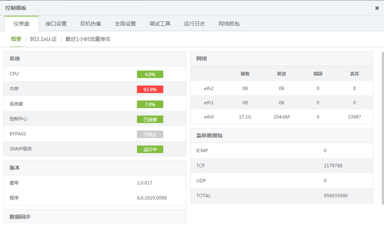Select the 调试工具 tab
Screen dimensions: 384x225
[x=160, y=24]
